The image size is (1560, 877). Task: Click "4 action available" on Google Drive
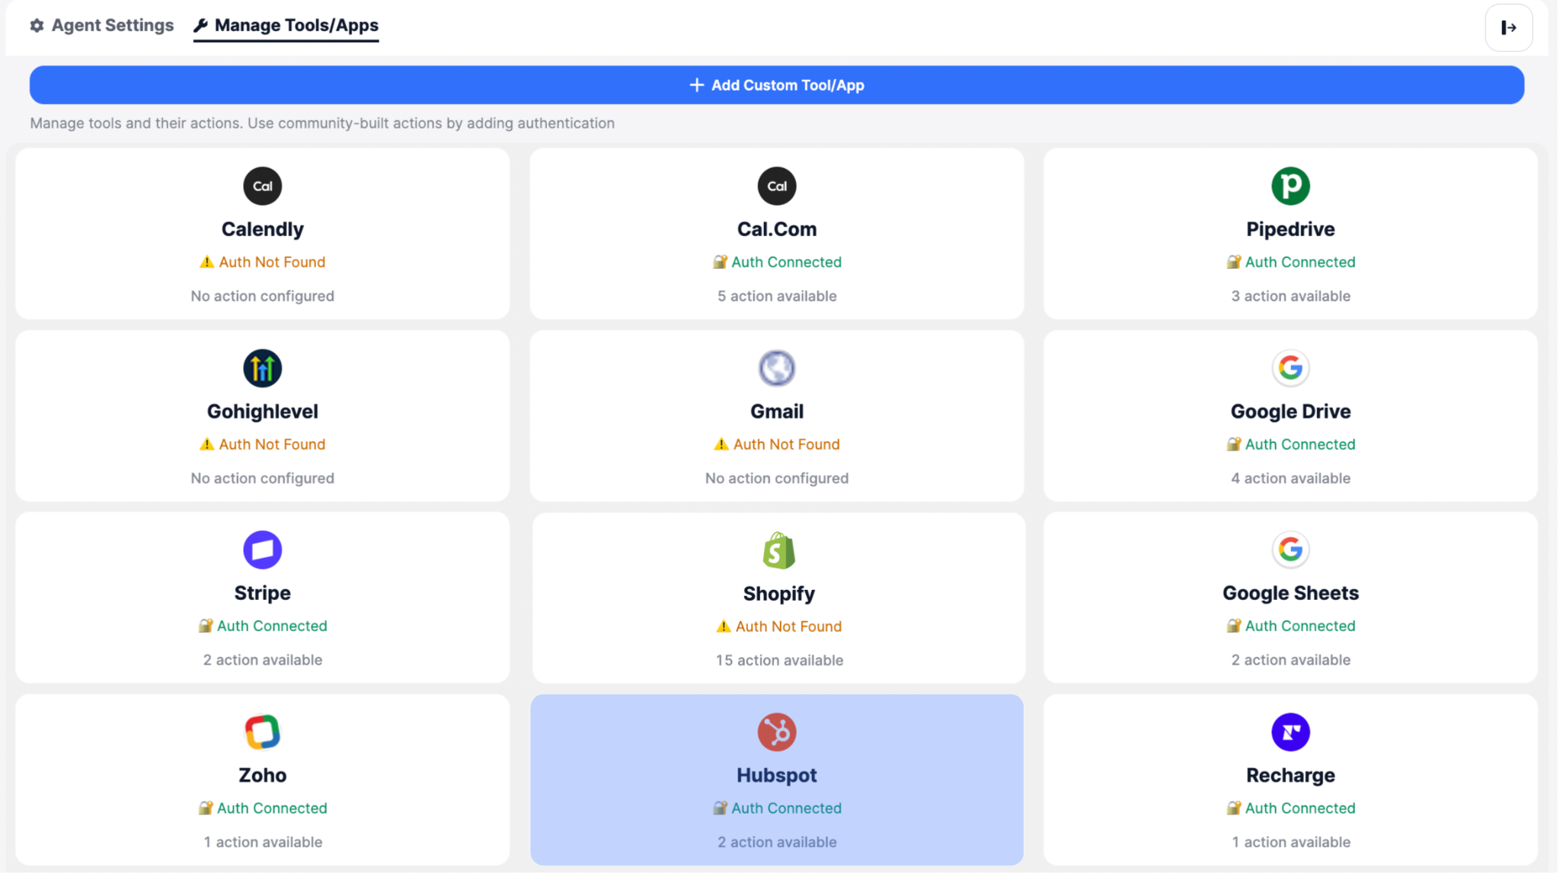1290,479
